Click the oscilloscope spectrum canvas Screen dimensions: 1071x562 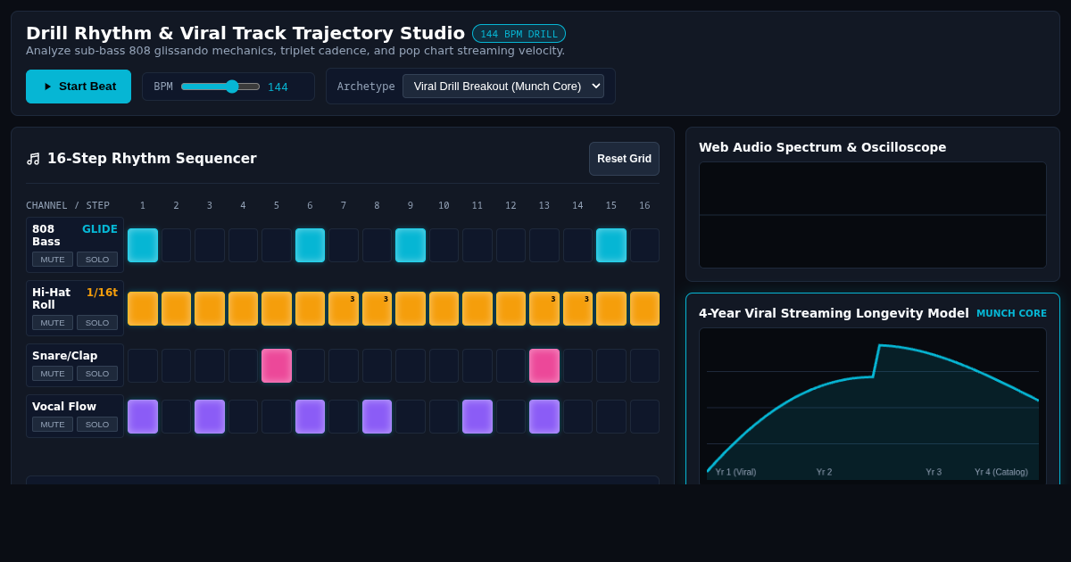(x=873, y=215)
